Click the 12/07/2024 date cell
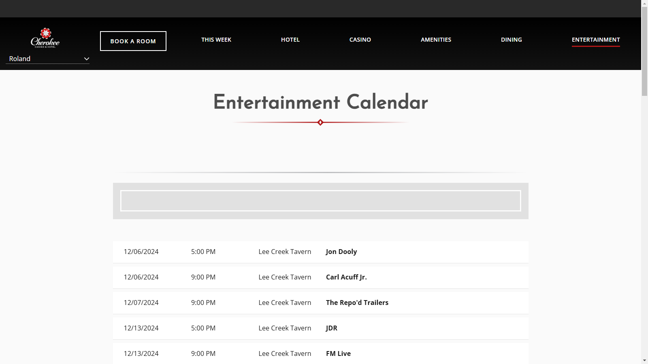The height and width of the screenshot is (364, 648). 141,303
